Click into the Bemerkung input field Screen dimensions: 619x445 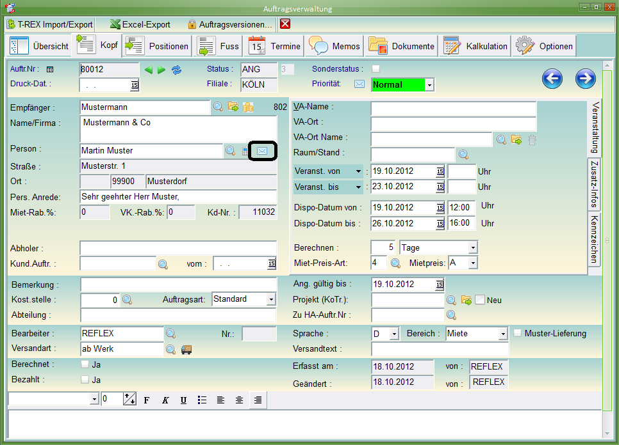click(178, 285)
